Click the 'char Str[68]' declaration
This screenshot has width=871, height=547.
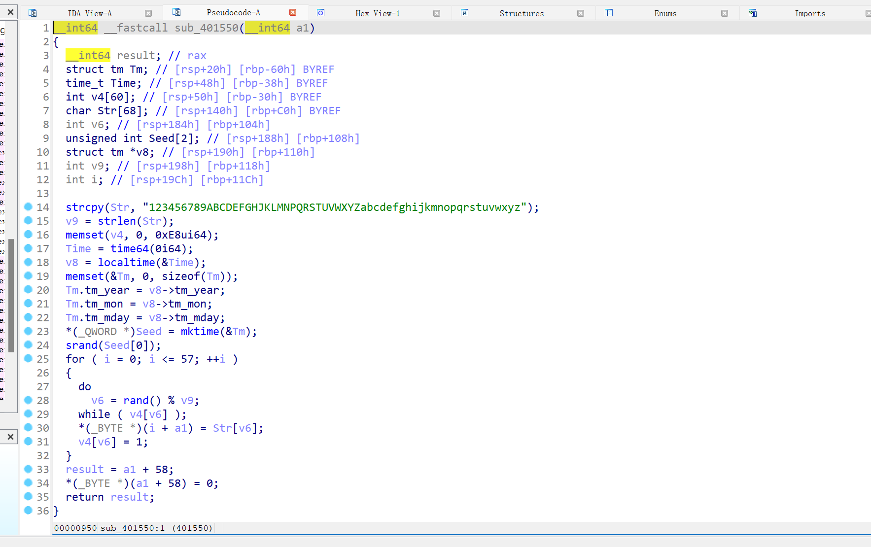(107, 110)
